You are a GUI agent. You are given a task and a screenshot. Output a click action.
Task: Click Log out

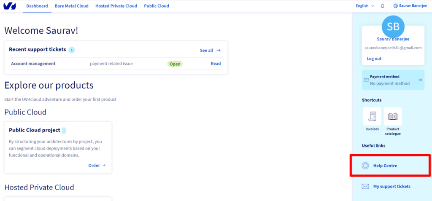[374, 59]
